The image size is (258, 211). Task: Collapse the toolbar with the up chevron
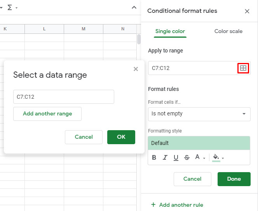pyautogui.click(x=134, y=7)
